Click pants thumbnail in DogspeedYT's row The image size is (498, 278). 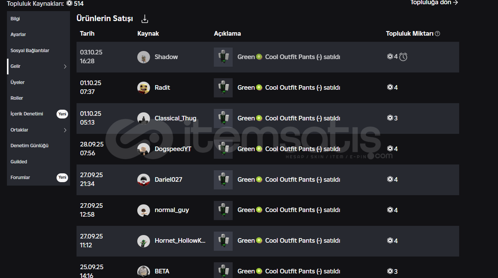tap(223, 149)
